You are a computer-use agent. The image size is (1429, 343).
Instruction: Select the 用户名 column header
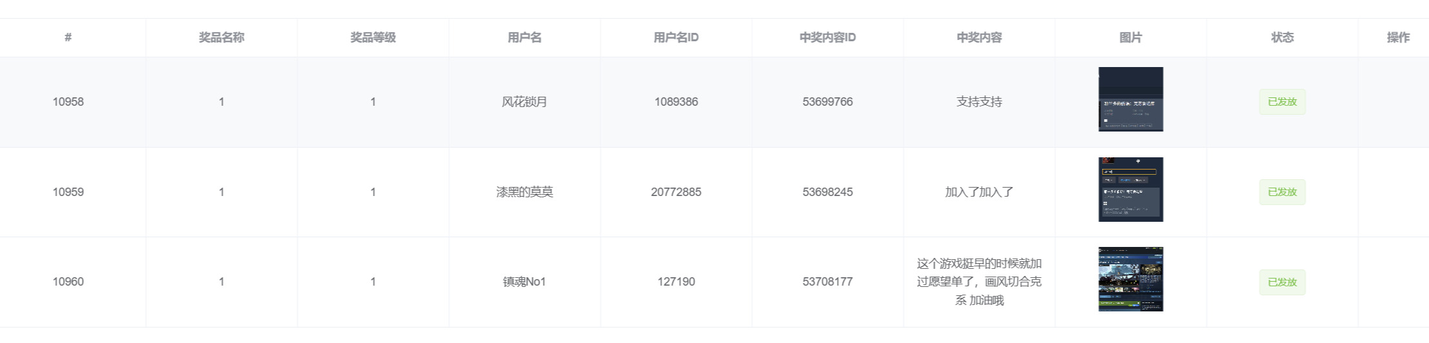(x=524, y=37)
